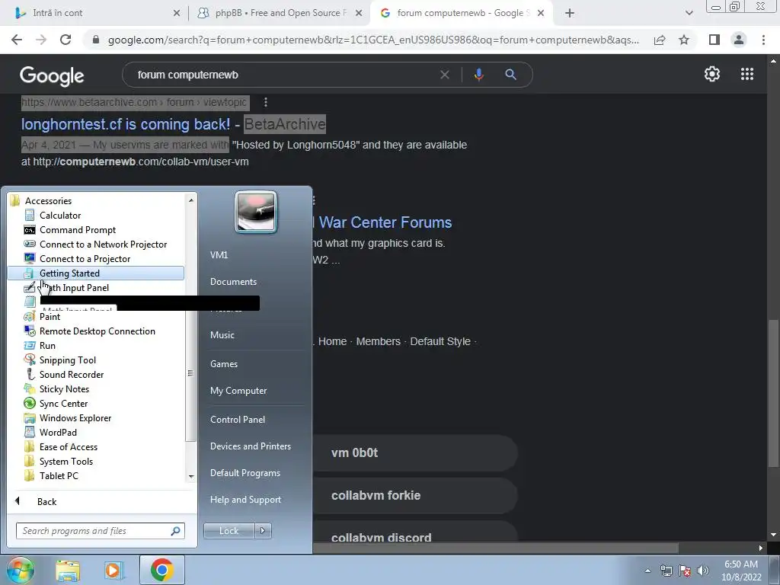Open Windows Explorer taskbar icon

68,570
